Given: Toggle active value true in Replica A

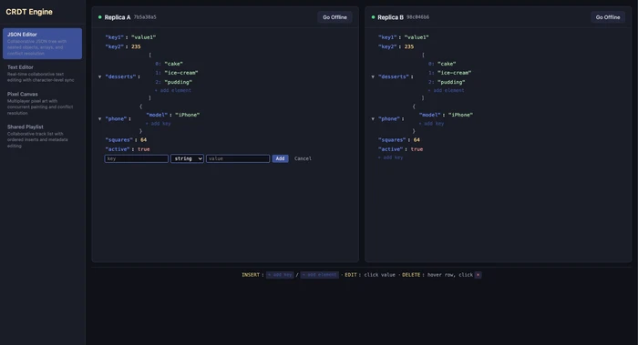Looking at the screenshot, I should point(144,149).
